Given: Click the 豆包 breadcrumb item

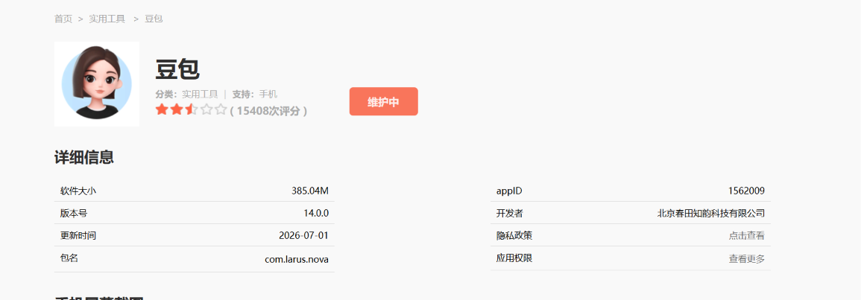Looking at the screenshot, I should click(x=154, y=19).
